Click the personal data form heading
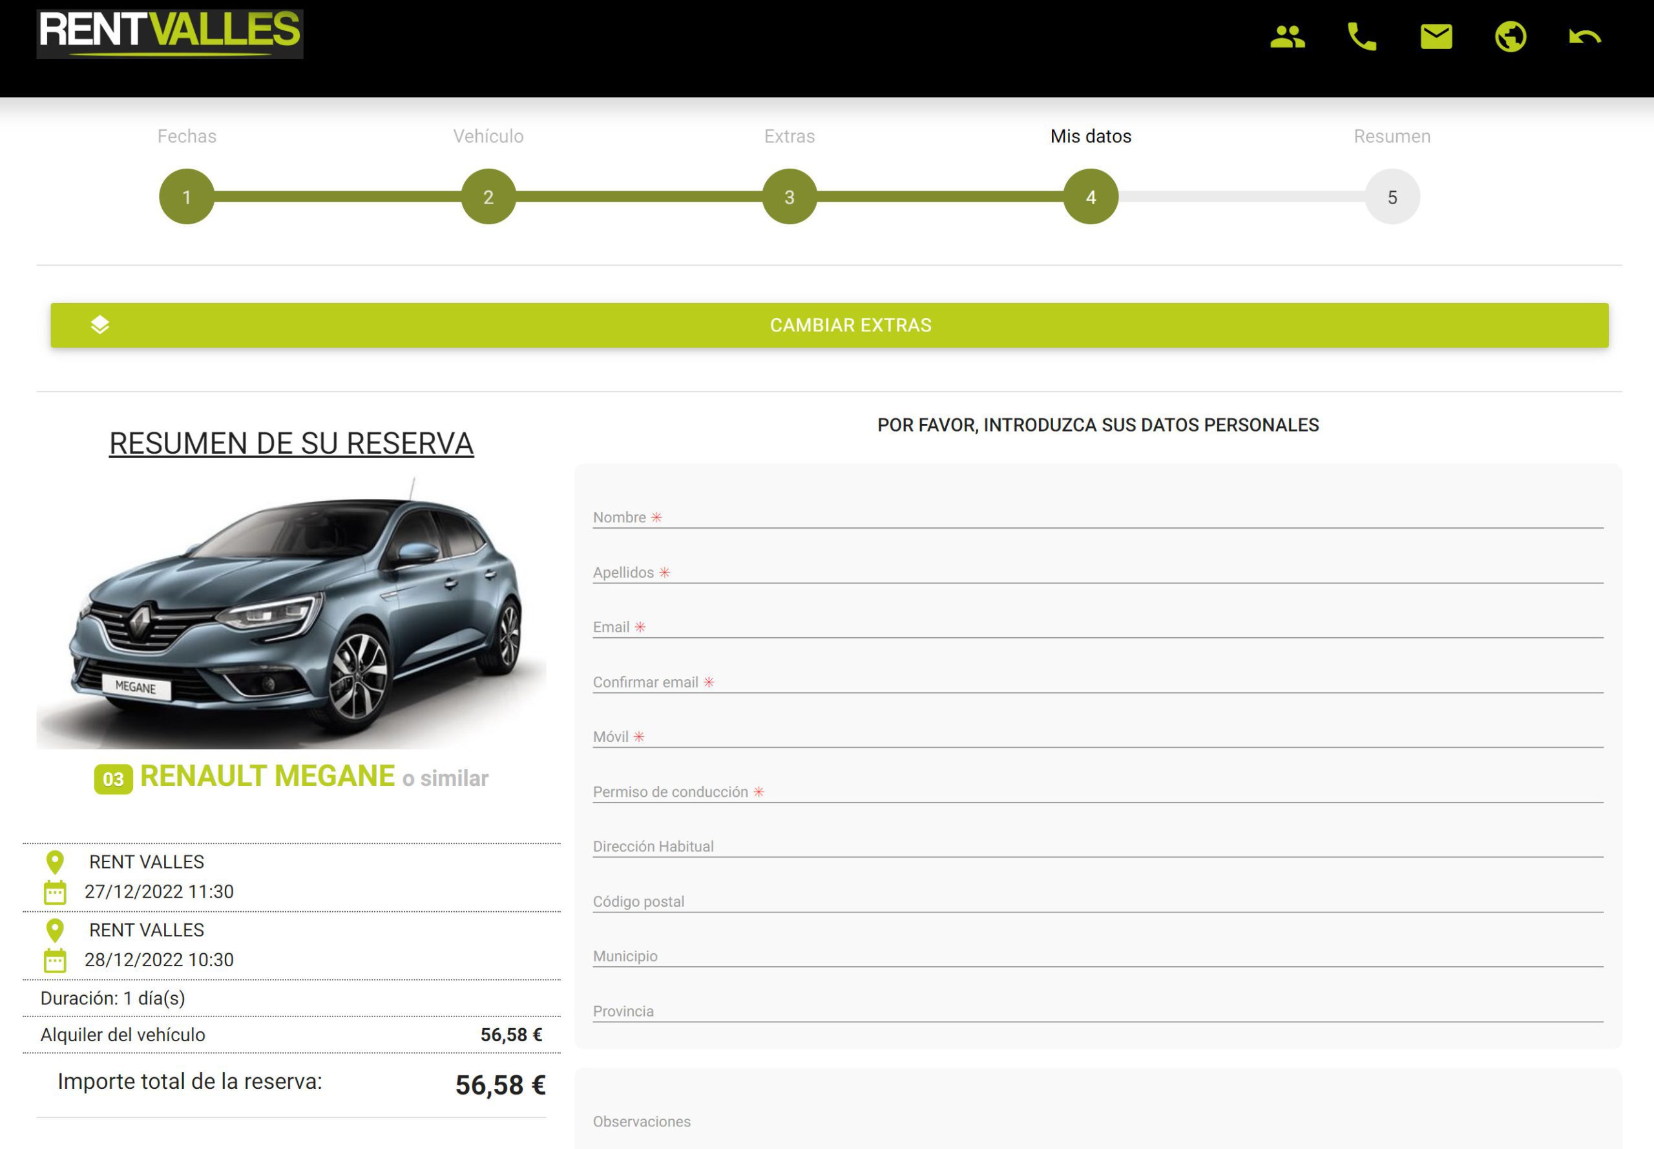Image resolution: width=1654 pixels, height=1149 pixels. 1098,425
